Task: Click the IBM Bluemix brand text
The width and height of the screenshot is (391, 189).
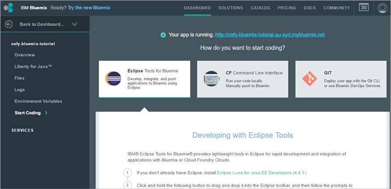Action: [34, 8]
